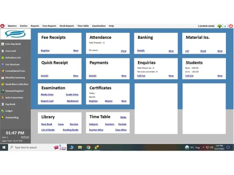
Task: Open the Help menu
Action: (x=111, y=26)
